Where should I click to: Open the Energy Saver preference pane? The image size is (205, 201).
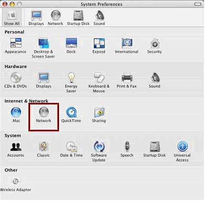coord(71,83)
